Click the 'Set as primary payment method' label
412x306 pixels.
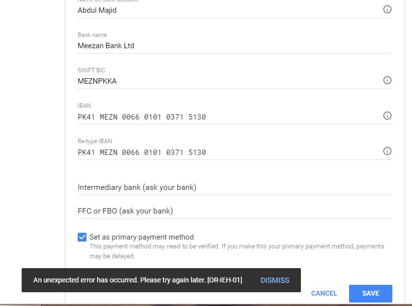142,237
